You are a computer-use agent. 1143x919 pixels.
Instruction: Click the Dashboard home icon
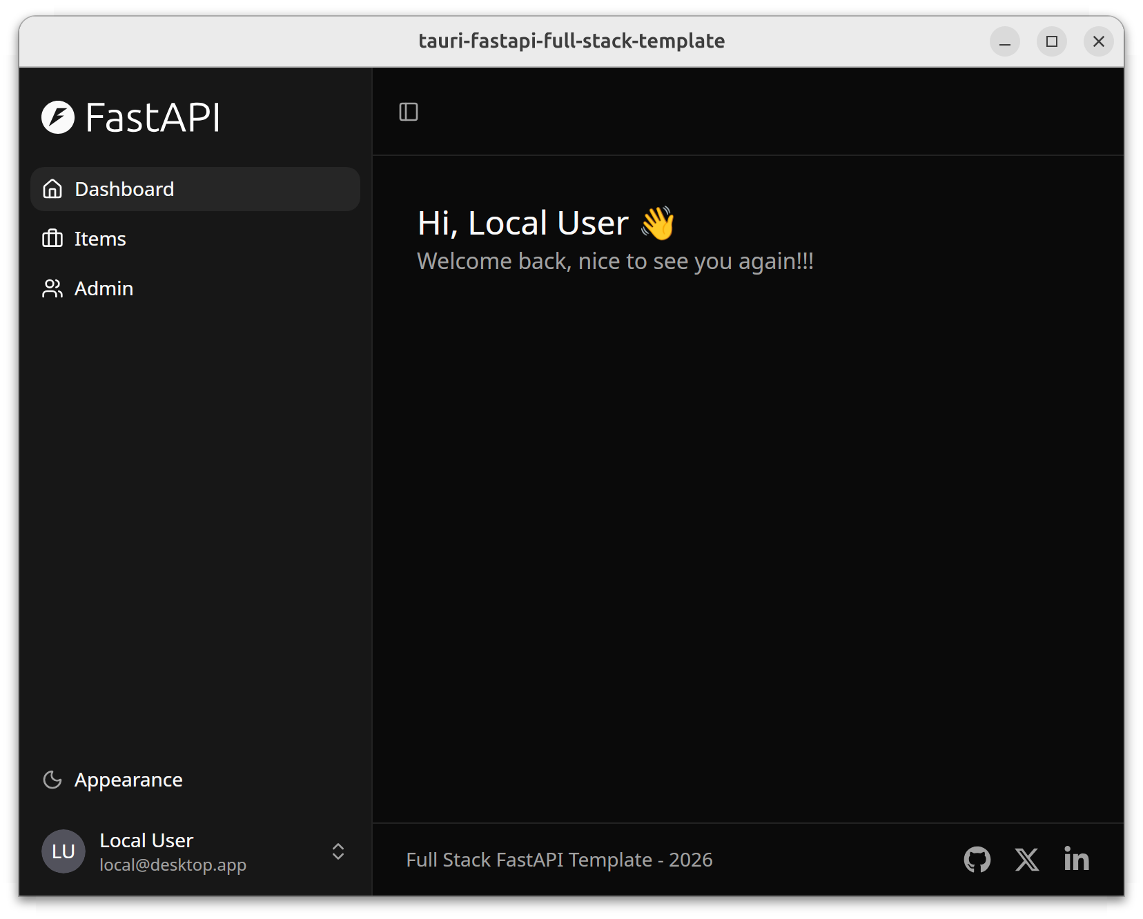(52, 189)
